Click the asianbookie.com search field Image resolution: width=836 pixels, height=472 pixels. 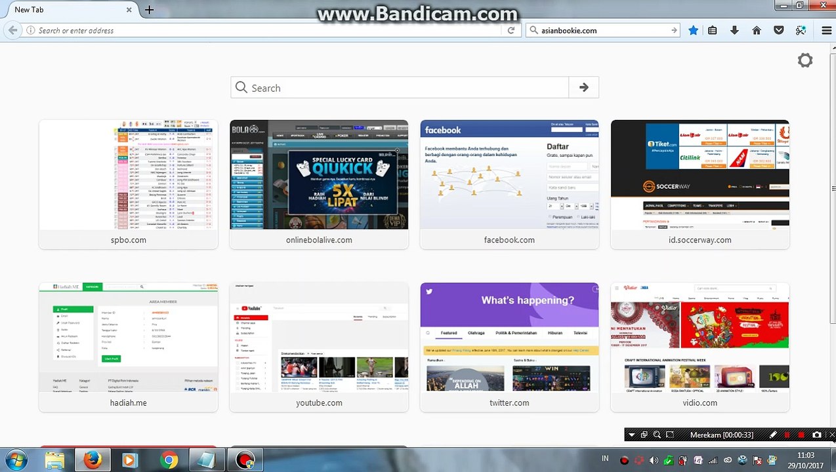click(x=604, y=30)
